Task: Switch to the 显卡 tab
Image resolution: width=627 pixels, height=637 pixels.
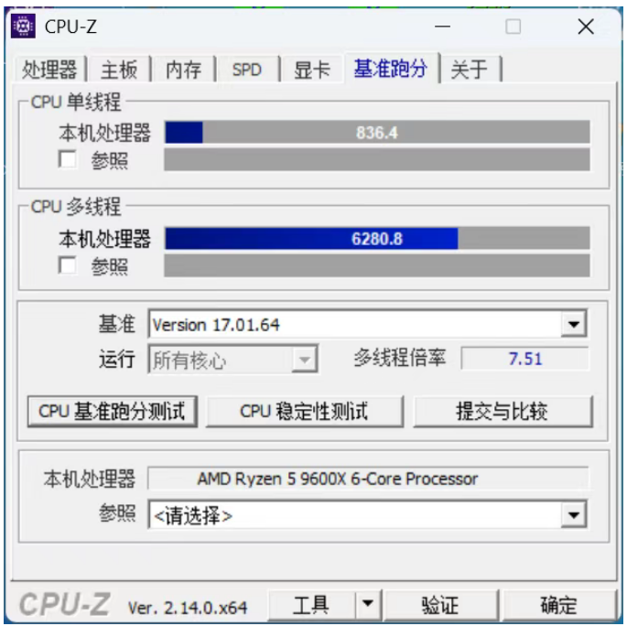Action: tap(312, 69)
